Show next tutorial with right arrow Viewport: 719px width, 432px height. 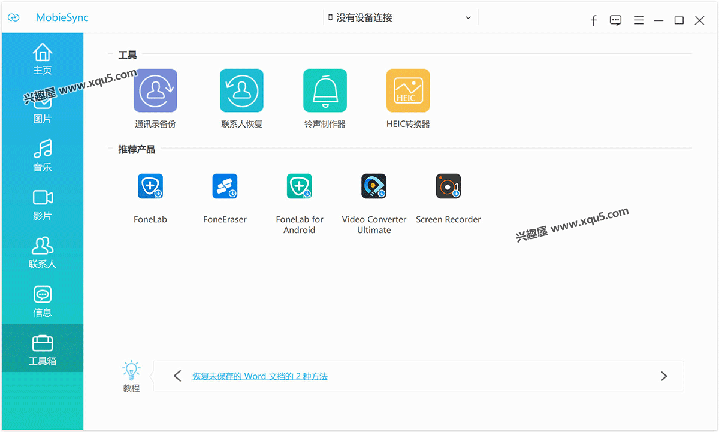pyautogui.click(x=664, y=376)
